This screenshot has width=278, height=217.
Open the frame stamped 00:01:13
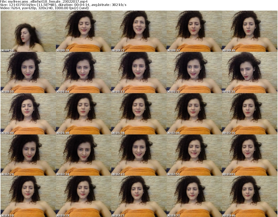(x=139, y=73)
